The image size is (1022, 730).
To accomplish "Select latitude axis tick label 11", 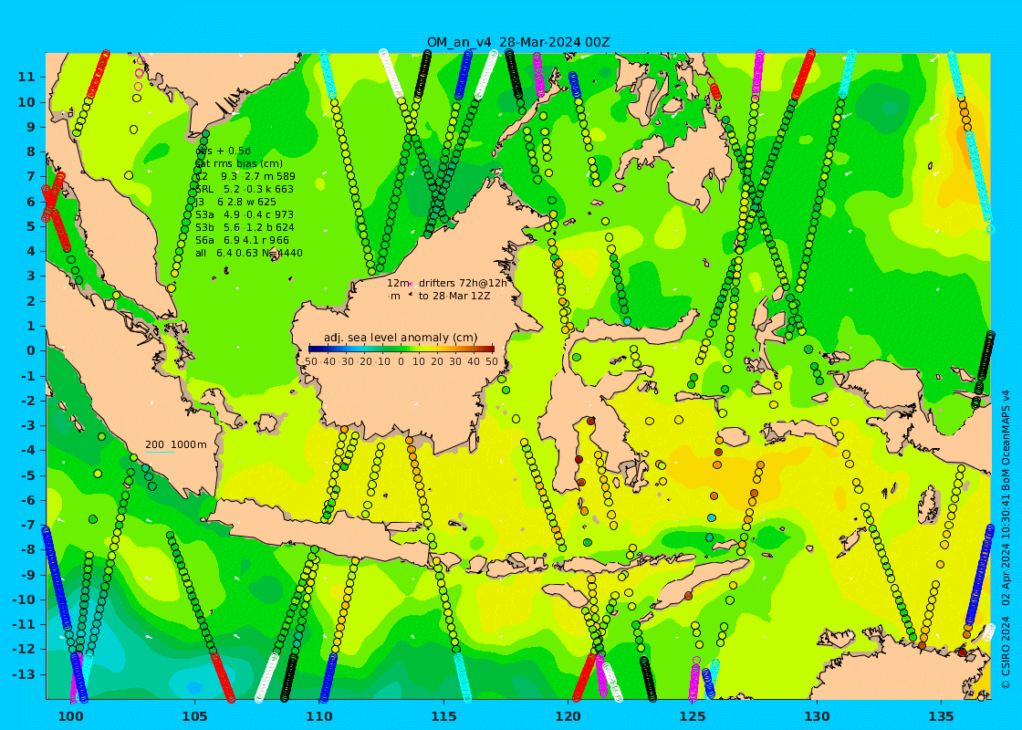I will tap(26, 77).
